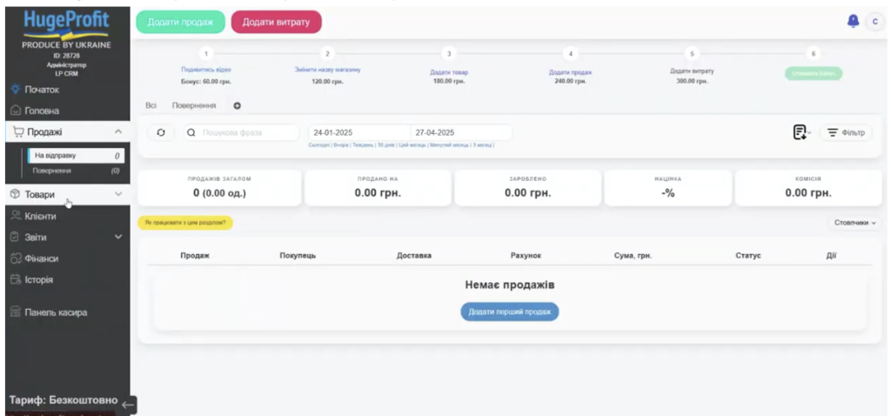Viewport: 891px width, 416px height.
Task: Click step circle number 3
Action: [449, 53]
